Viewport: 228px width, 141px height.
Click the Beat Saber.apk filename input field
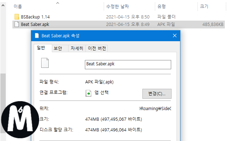[128, 65]
